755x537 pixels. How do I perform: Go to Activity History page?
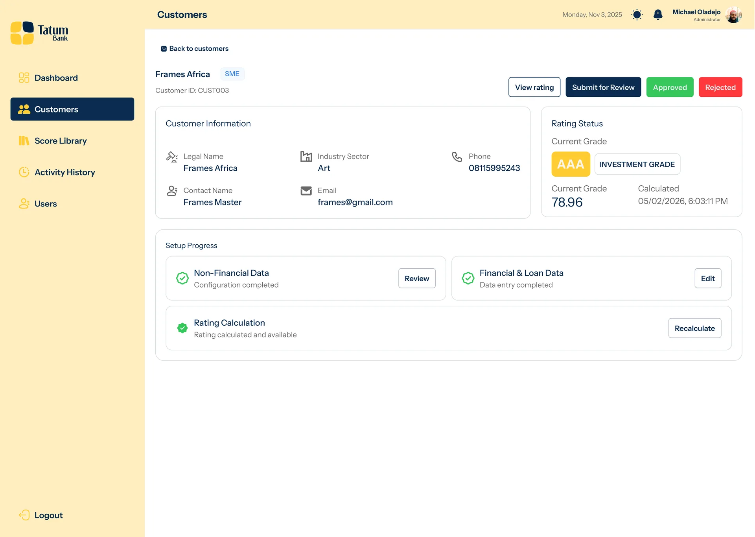click(x=64, y=172)
